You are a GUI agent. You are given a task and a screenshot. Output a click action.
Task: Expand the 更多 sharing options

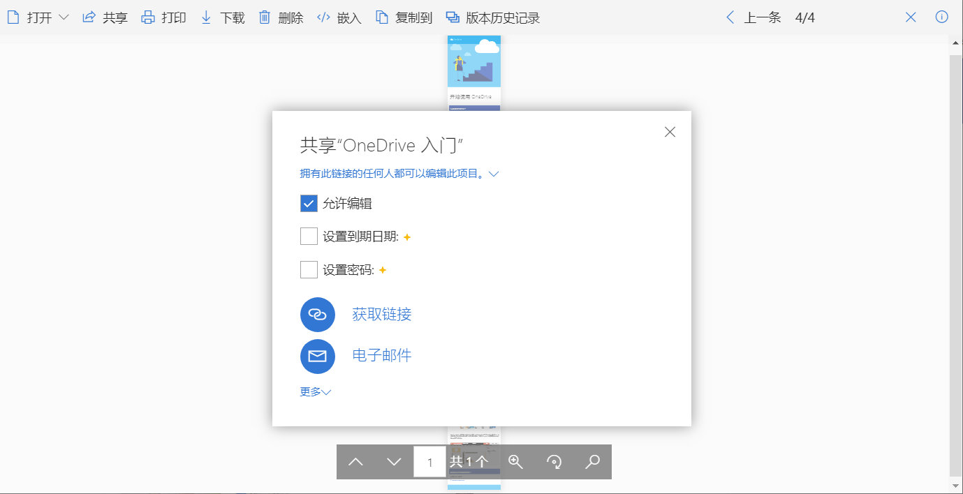point(314,391)
